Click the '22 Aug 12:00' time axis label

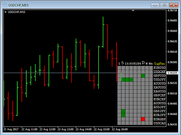click(x=48, y=129)
